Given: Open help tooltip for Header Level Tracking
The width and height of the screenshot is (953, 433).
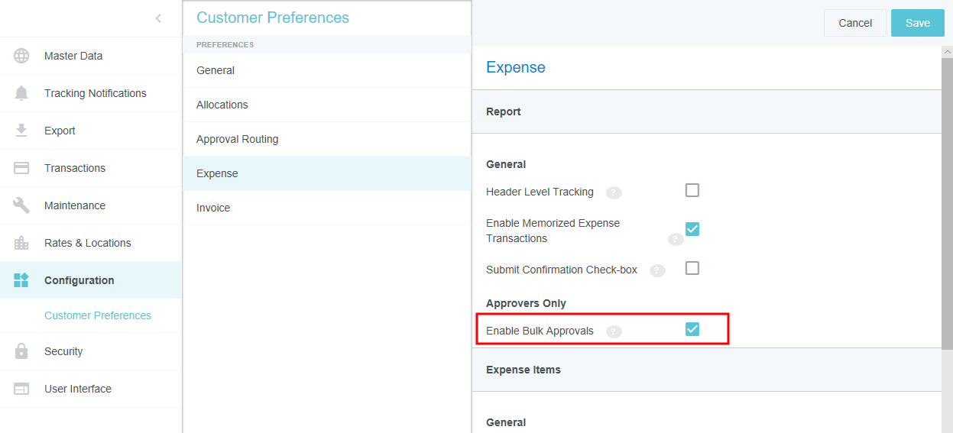Looking at the screenshot, I should pos(614,192).
